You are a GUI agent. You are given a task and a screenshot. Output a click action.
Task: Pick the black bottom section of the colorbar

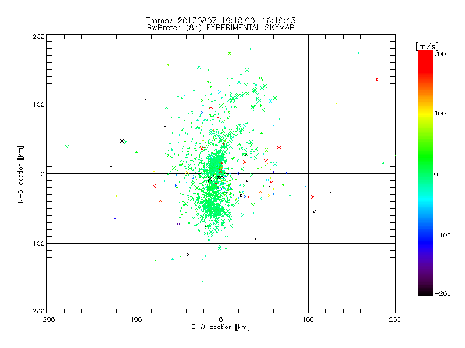(425, 292)
